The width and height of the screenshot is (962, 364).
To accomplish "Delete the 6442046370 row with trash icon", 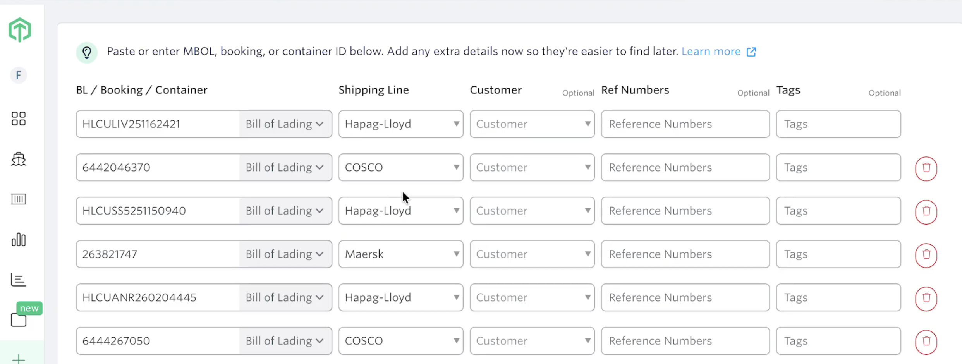I will coord(926,168).
